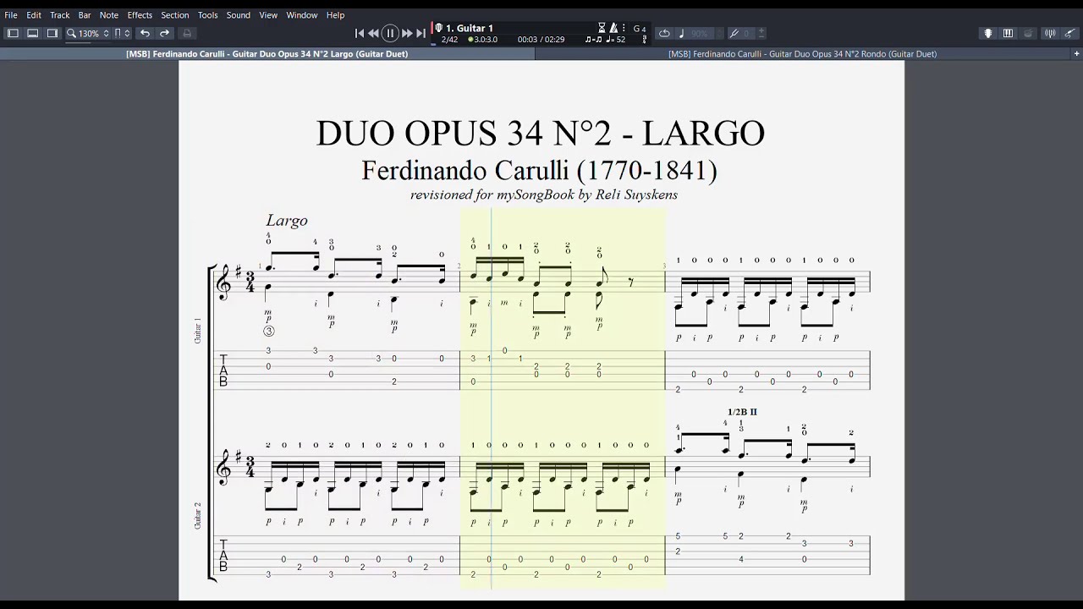Open the Note menu
The image size is (1083, 609).
(109, 15)
